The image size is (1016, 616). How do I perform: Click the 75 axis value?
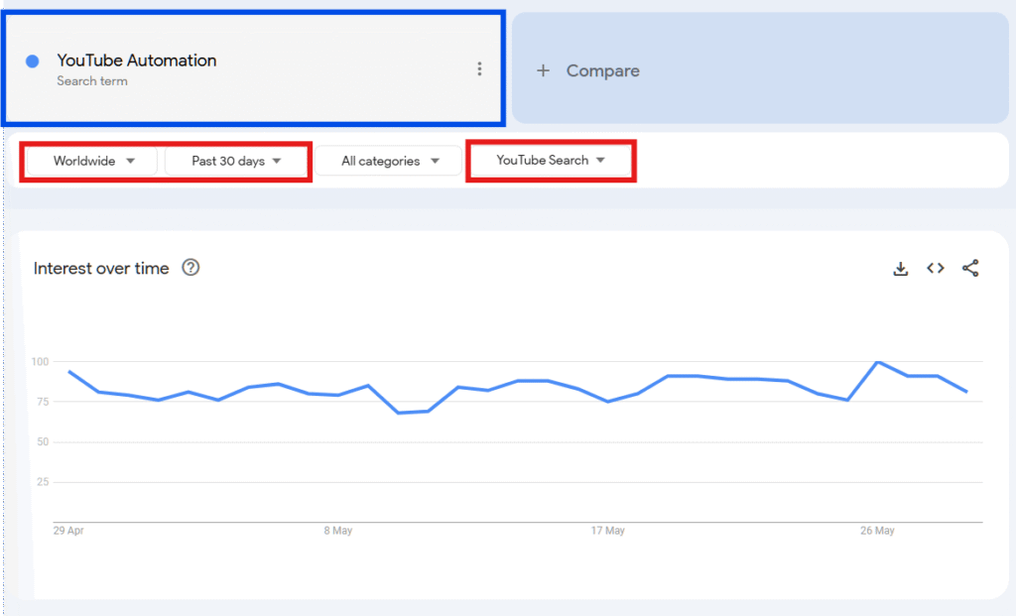point(43,402)
